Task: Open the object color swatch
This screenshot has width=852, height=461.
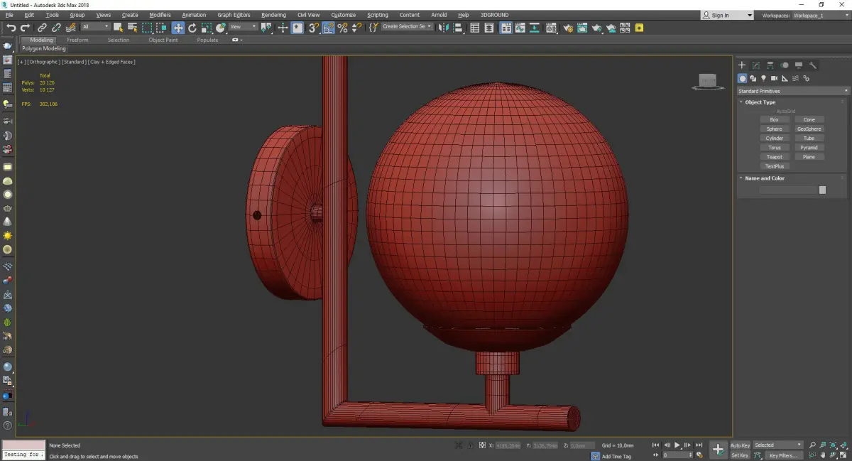Action: 822,190
